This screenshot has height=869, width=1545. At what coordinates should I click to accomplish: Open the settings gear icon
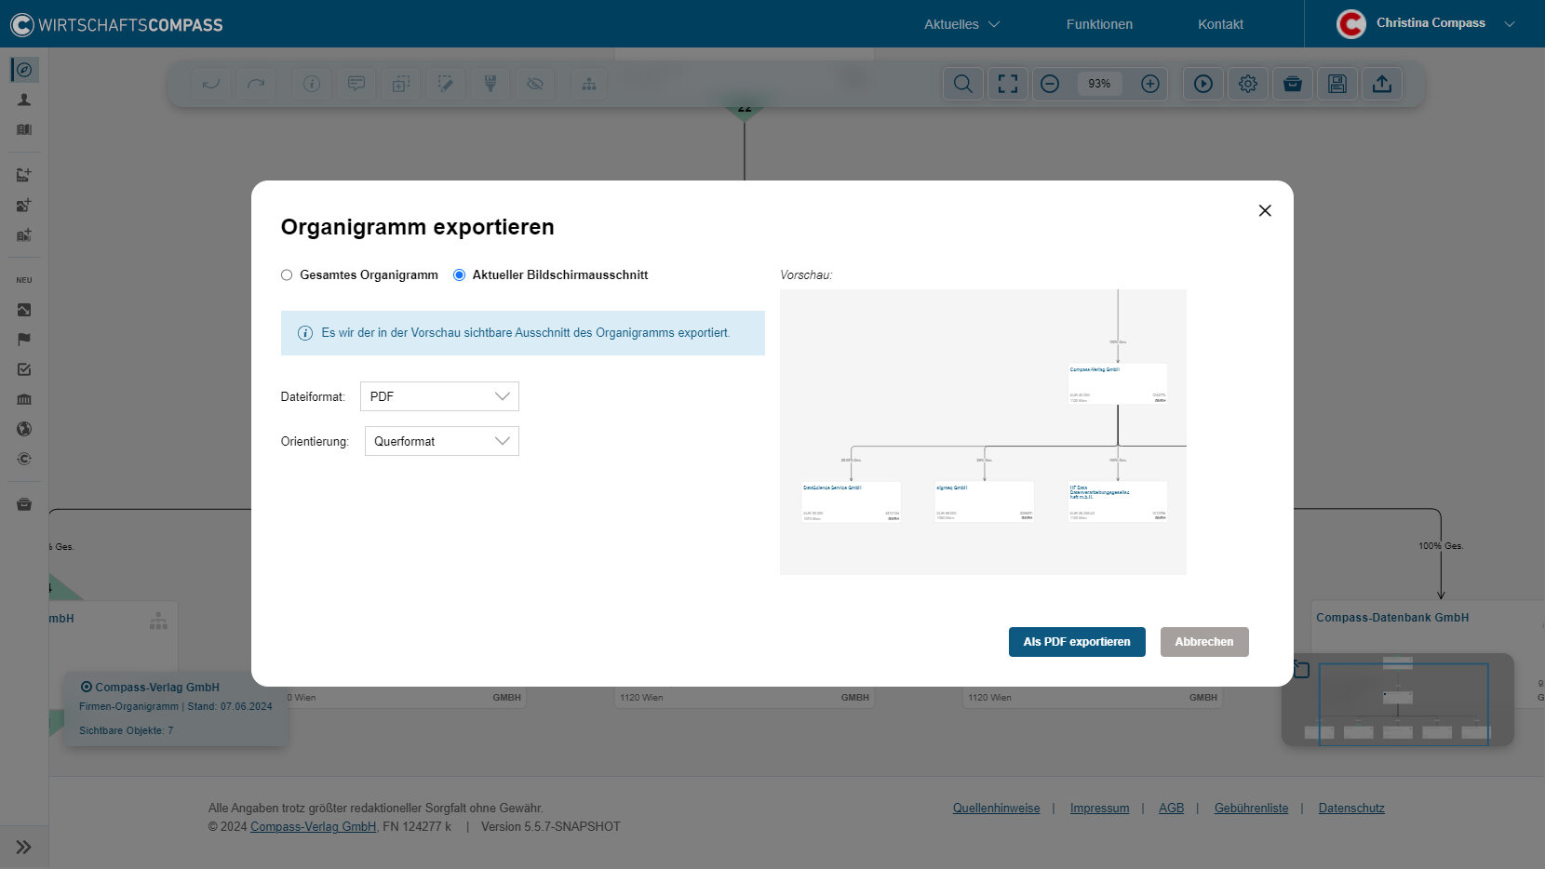[x=1248, y=84]
